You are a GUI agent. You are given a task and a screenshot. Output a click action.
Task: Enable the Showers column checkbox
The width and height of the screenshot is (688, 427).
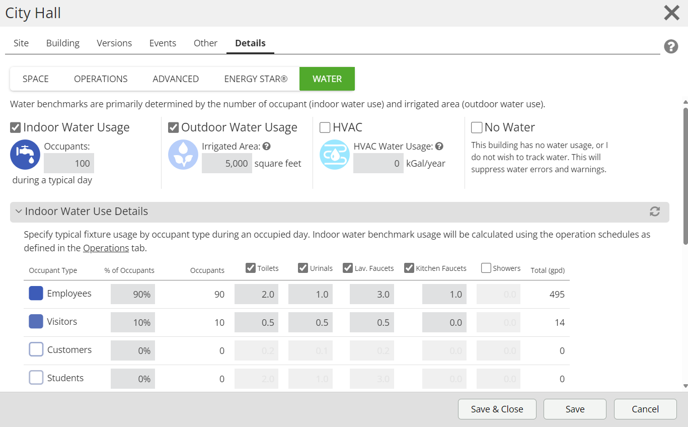tap(486, 268)
